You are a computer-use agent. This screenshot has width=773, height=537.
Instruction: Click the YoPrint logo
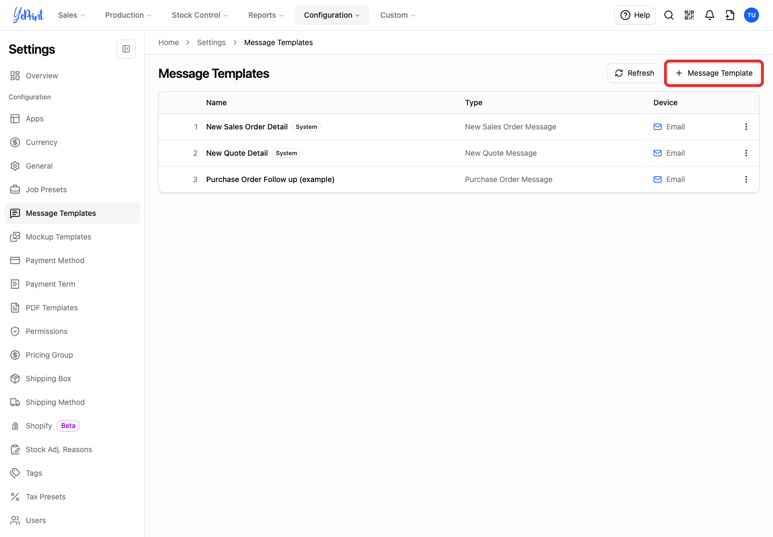pos(28,15)
